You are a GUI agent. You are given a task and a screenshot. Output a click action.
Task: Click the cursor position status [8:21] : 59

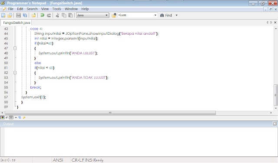pos(8,160)
